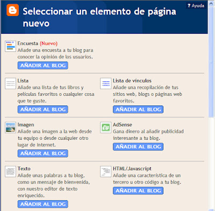Add the Encuesta element to the blog
This screenshot has height=211, width=215.
pyautogui.click(x=43, y=65)
